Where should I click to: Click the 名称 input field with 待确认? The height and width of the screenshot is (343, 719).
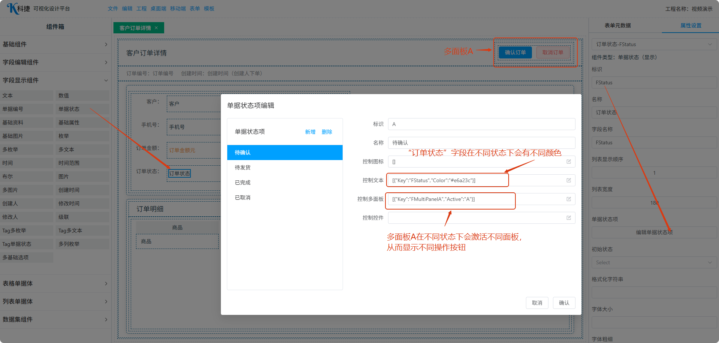(x=481, y=143)
